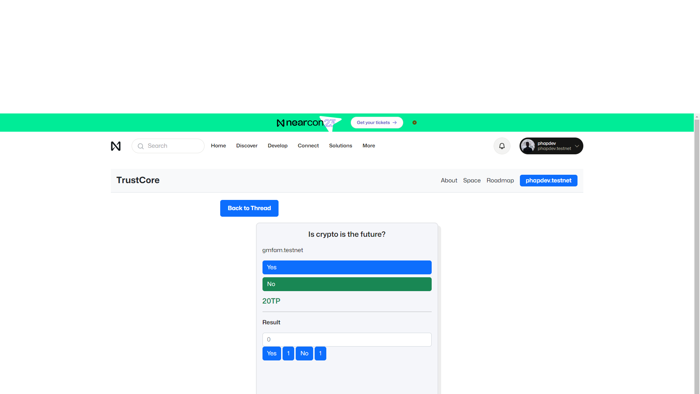Click the phapdev.testnet blue button
The height and width of the screenshot is (394, 700).
tap(548, 181)
